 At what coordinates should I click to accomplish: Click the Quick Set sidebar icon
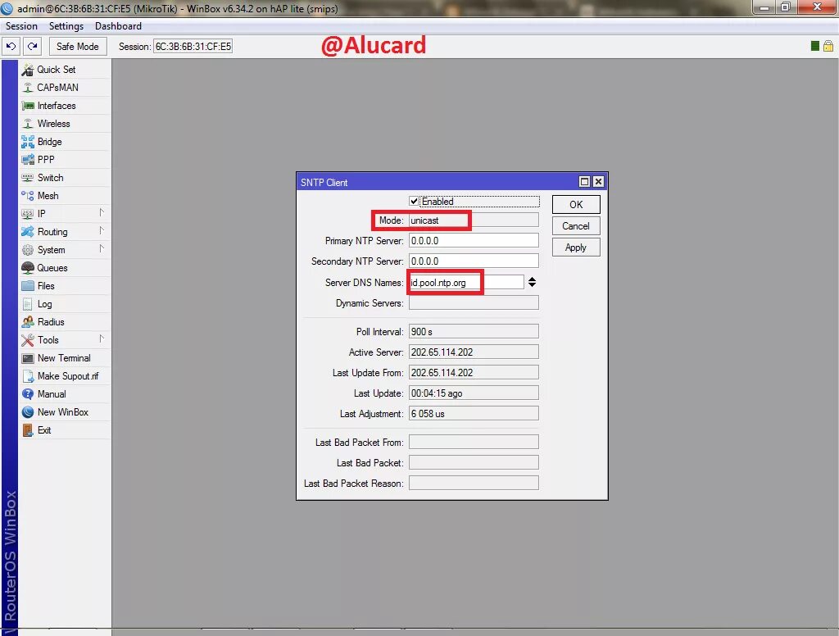pos(27,70)
